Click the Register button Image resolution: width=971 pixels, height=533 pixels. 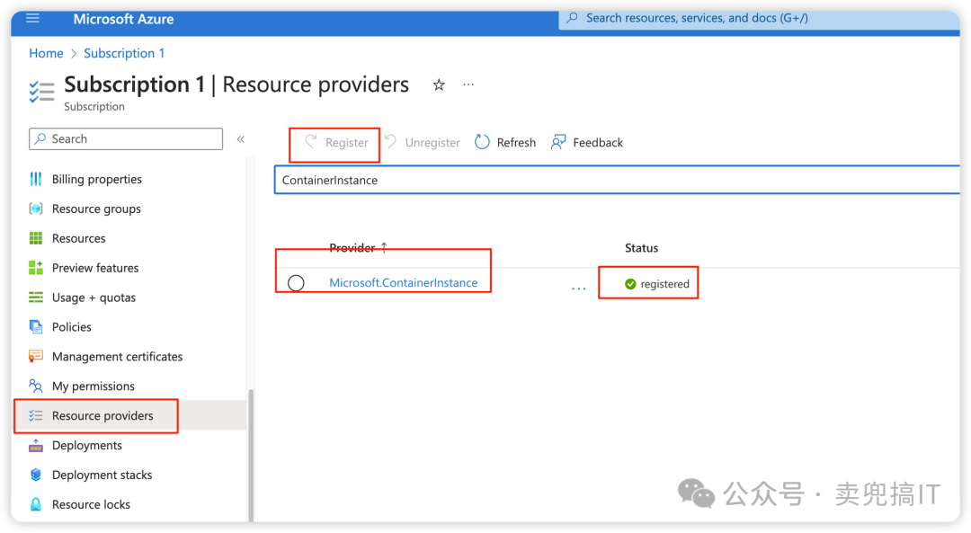[336, 143]
